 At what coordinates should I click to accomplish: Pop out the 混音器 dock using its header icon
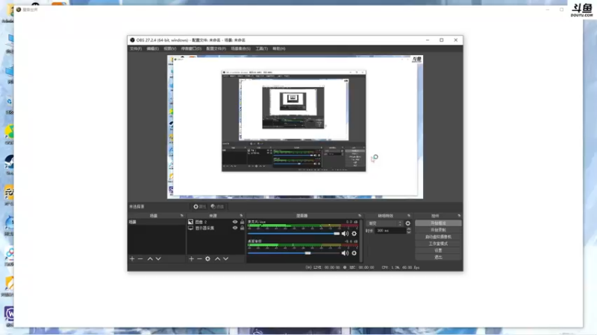point(360,216)
